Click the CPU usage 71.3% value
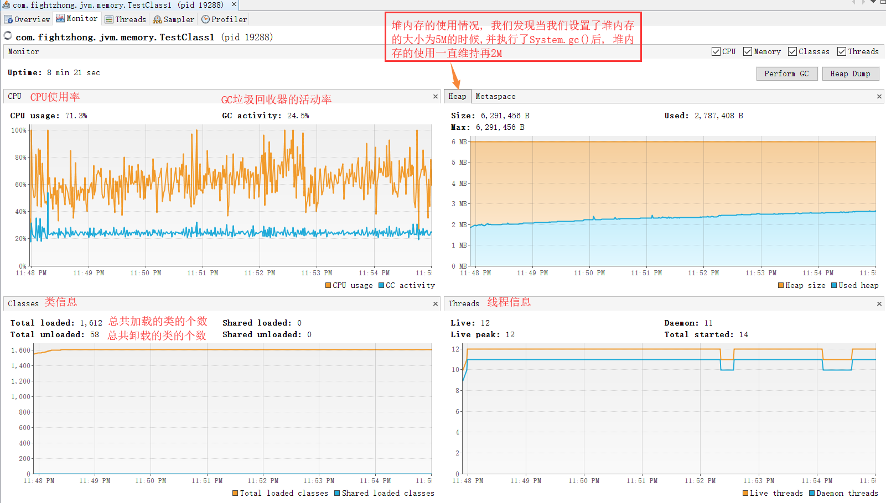 pyautogui.click(x=76, y=116)
